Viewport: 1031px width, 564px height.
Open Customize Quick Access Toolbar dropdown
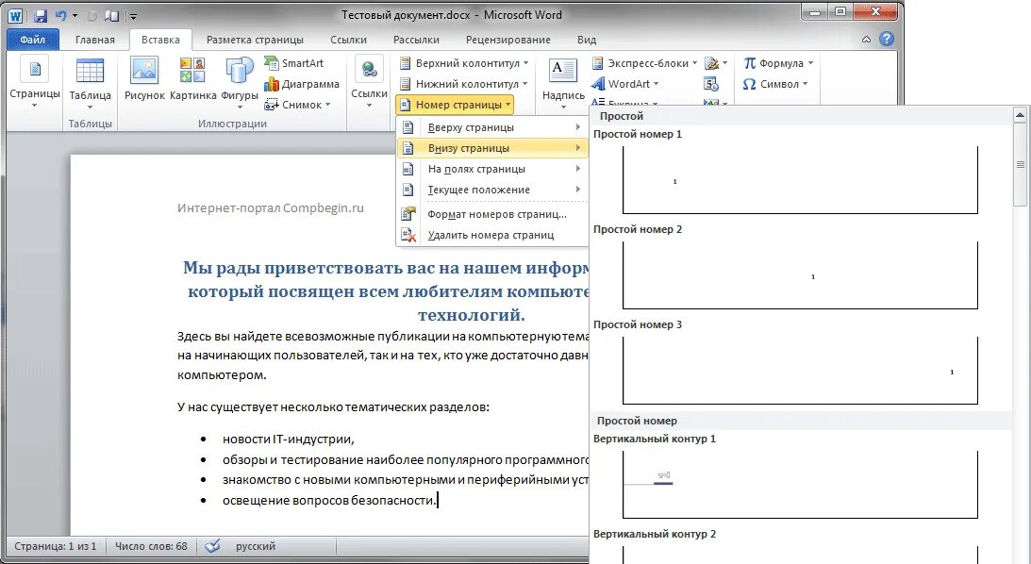tap(134, 16)
